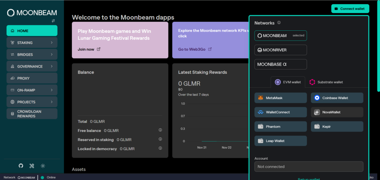This screenshot has width=380, height=180.
Task: Click info icon next to Reserved in staking
Action: point(160,139)
